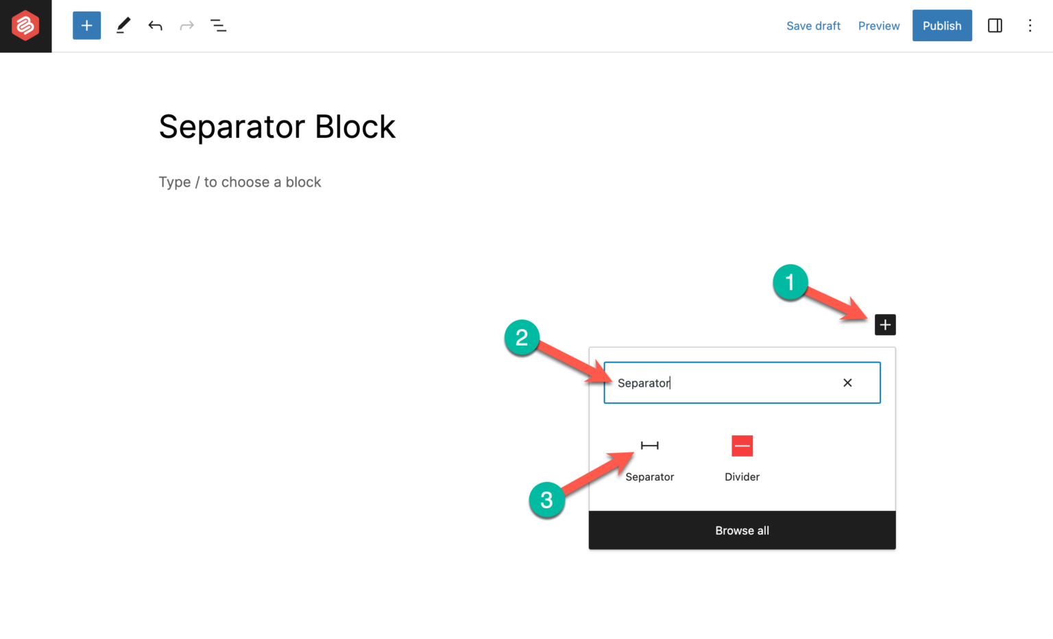Click the Save draft link
The height and width of the screenshot is (639, 1053).
813,25
